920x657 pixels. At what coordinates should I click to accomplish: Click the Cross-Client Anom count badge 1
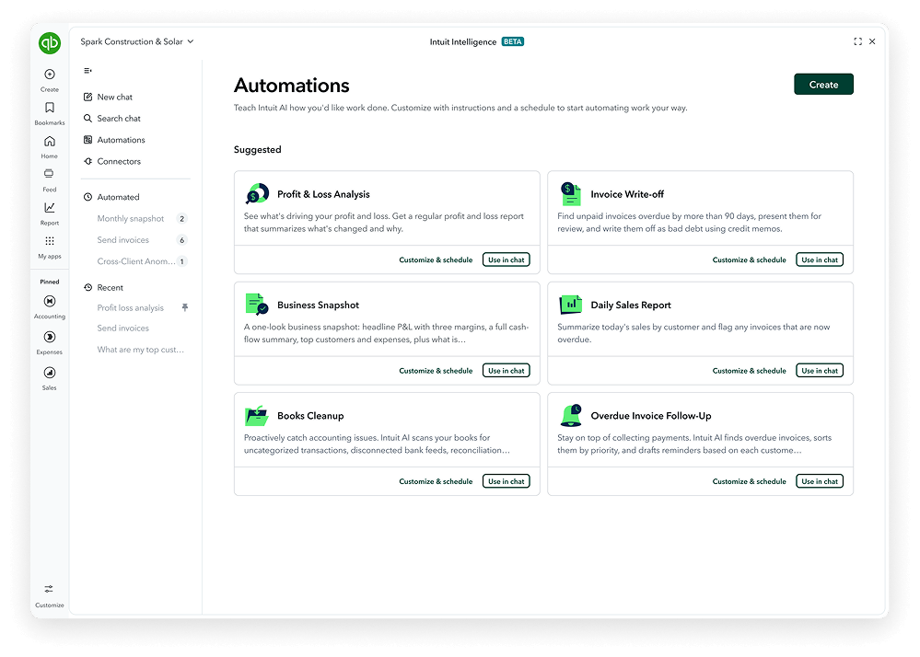click(x=182, y=261)
